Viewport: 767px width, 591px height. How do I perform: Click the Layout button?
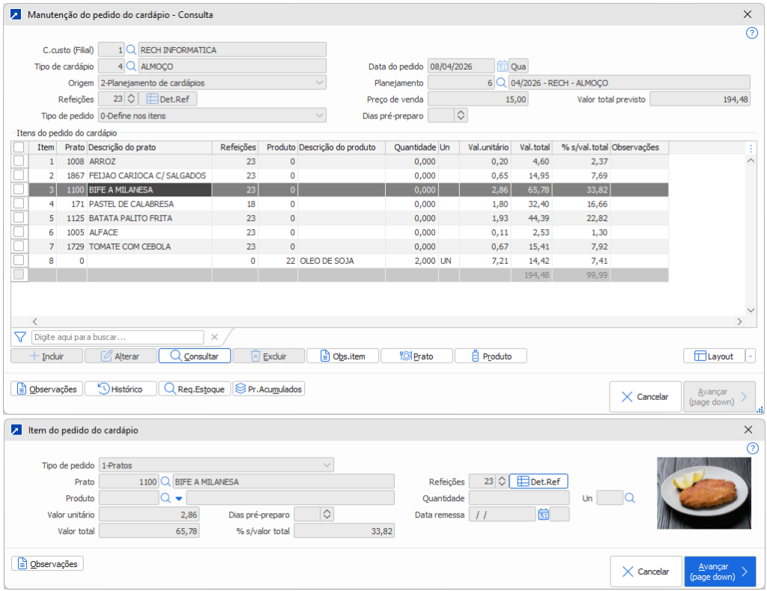tap(714, 356)
